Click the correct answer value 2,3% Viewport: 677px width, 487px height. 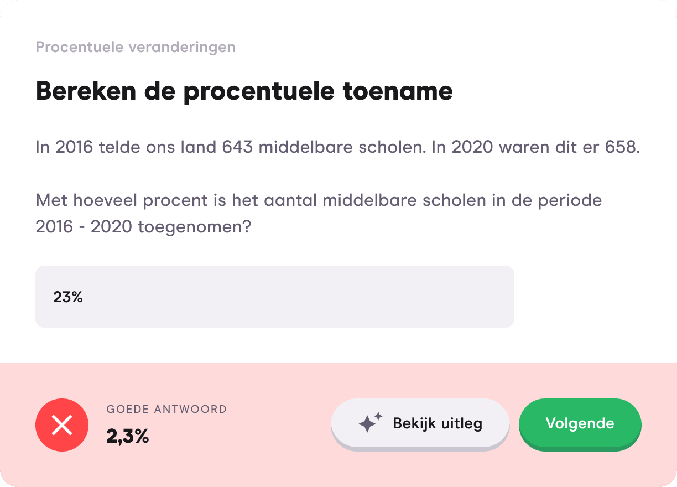coord(128,437)
